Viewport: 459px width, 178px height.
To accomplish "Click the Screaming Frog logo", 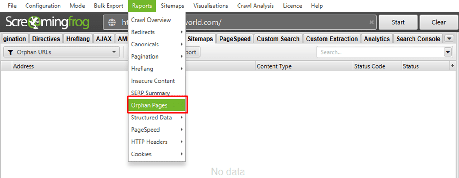I will (x=47, y=22).
